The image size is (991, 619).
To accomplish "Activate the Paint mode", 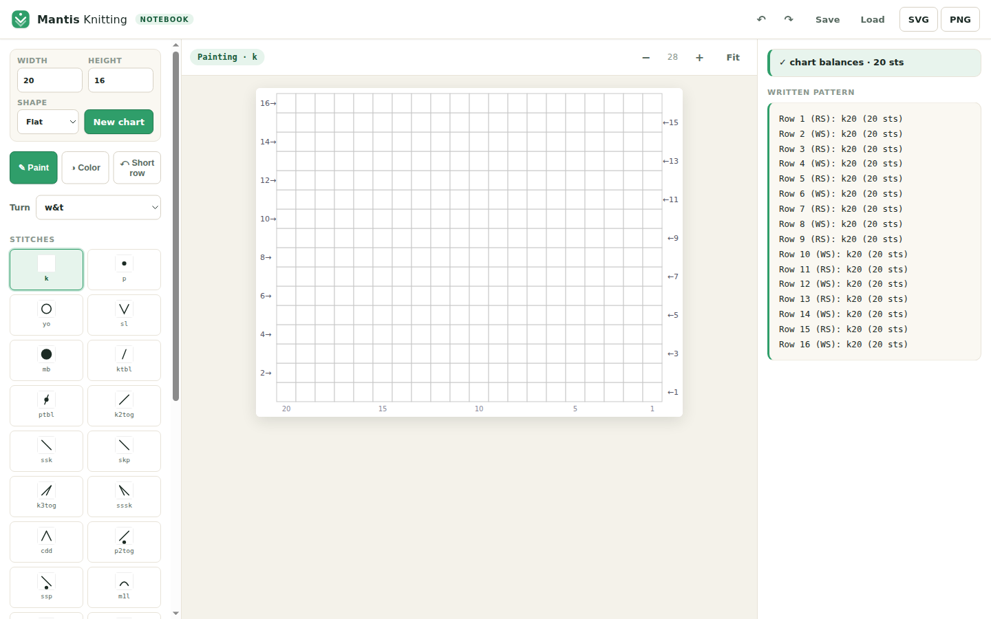I will pyautogui.click(x=34, y=168).
